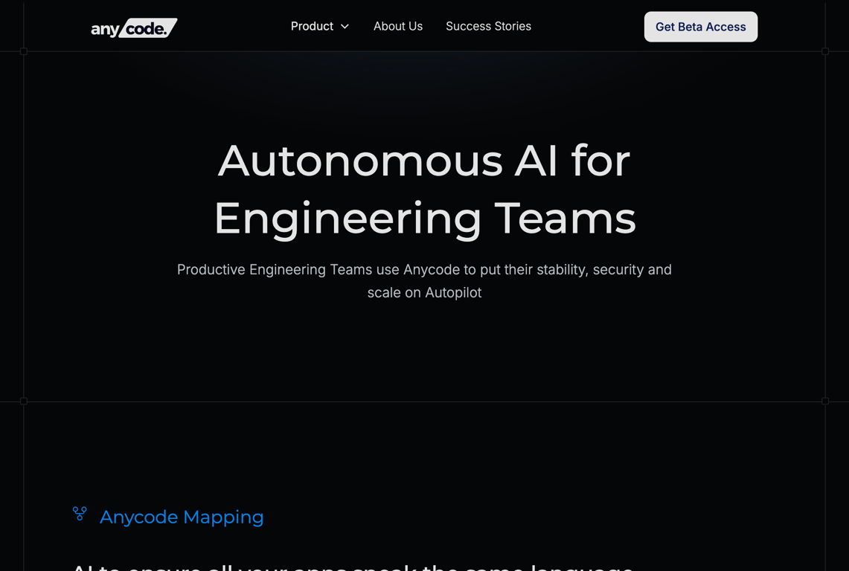Click Get Beta Access button

point(701,27)
